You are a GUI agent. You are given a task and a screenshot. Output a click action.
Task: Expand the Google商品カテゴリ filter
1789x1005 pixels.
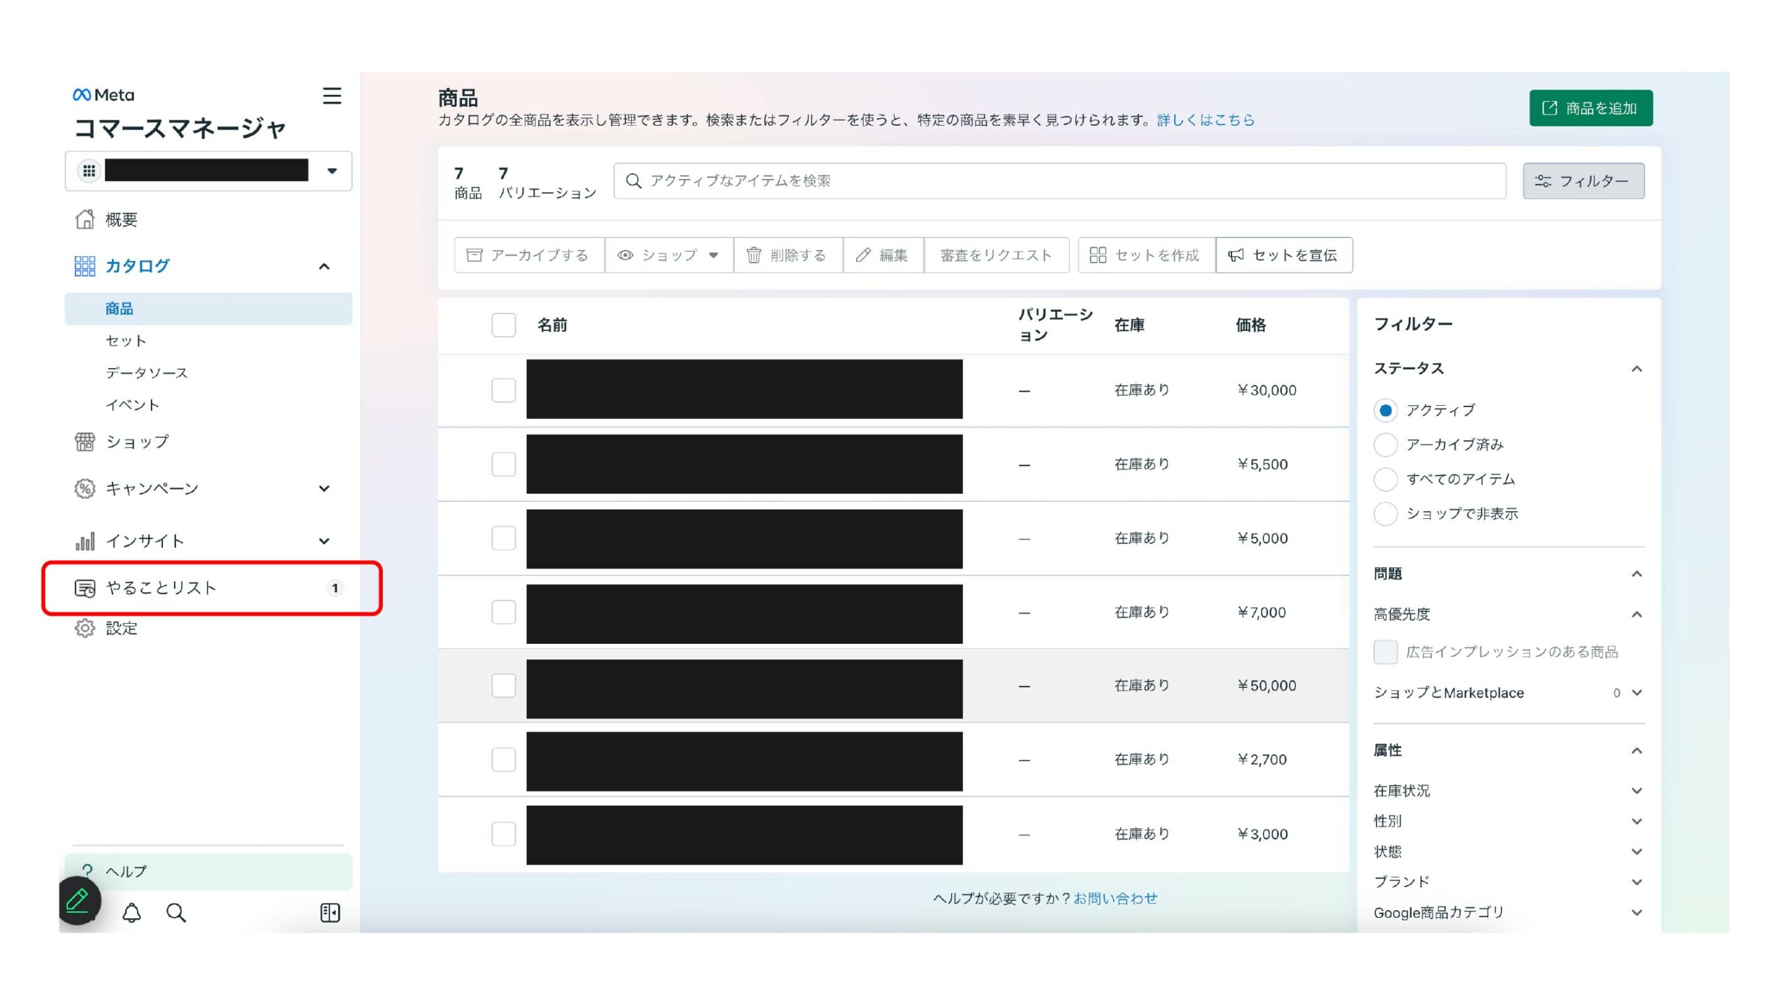tap(1637, 912)
